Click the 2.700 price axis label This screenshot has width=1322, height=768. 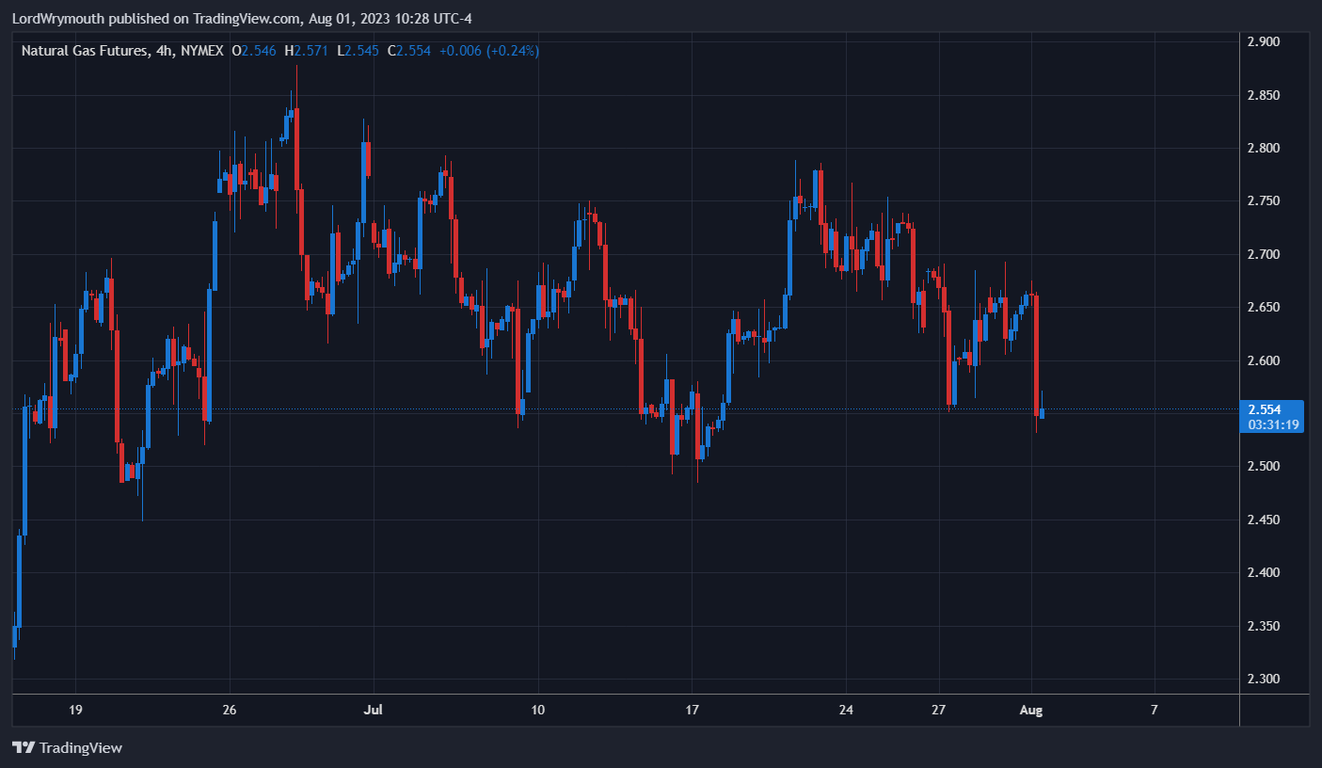[1264, 254]
